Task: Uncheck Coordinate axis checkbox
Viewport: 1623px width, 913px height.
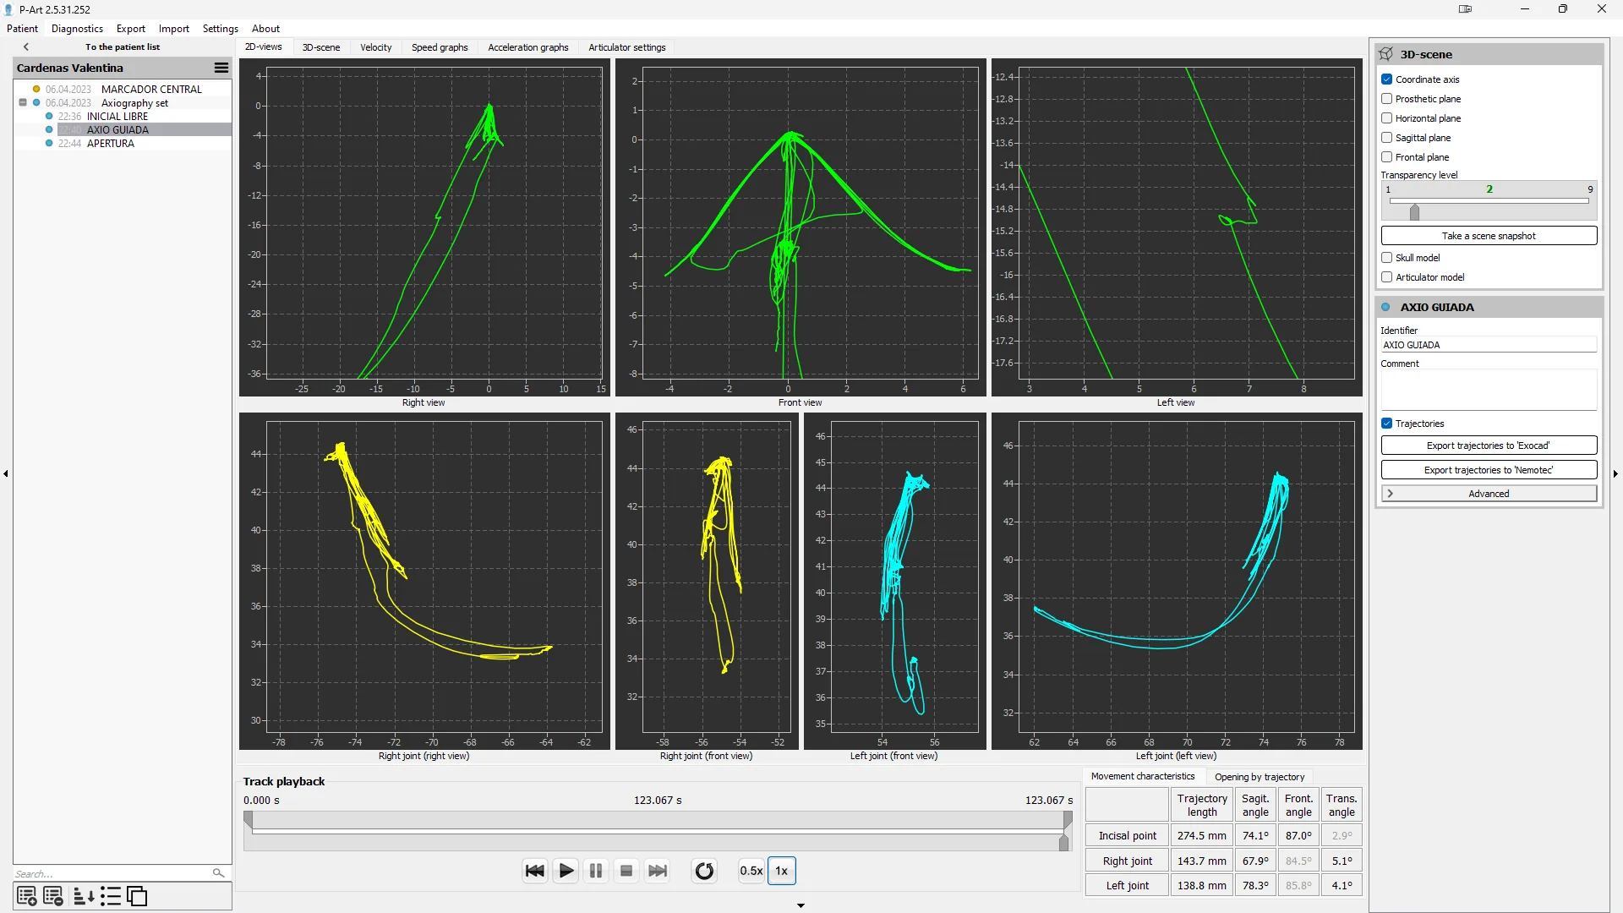Action: pos(1386,79)
